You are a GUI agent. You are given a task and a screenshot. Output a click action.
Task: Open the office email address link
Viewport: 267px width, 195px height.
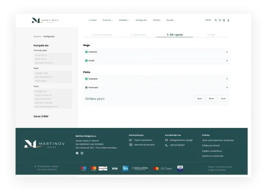click(181, 140)
